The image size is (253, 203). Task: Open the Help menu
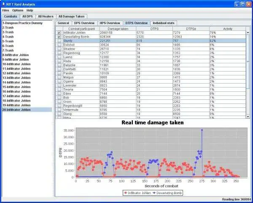[30, 10]
